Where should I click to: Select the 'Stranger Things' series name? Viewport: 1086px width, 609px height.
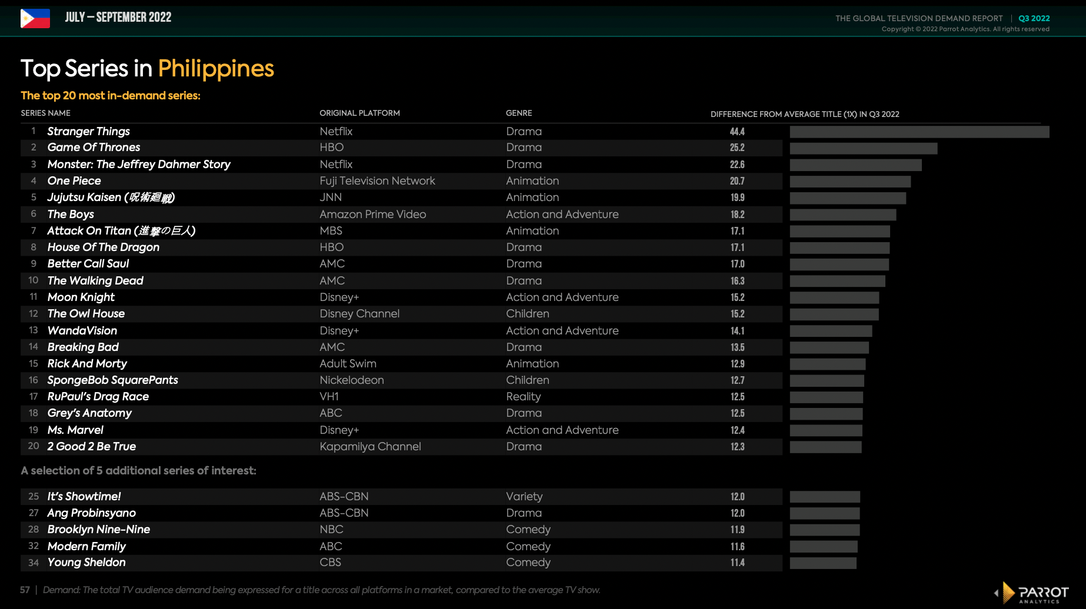coord(88,131)
